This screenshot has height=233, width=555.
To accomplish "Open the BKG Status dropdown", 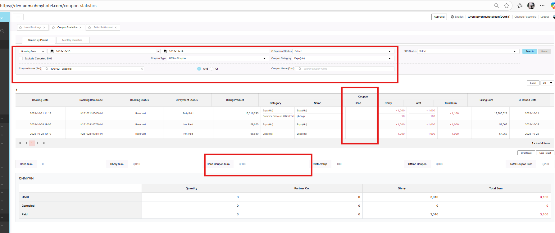I will point(468,51).
